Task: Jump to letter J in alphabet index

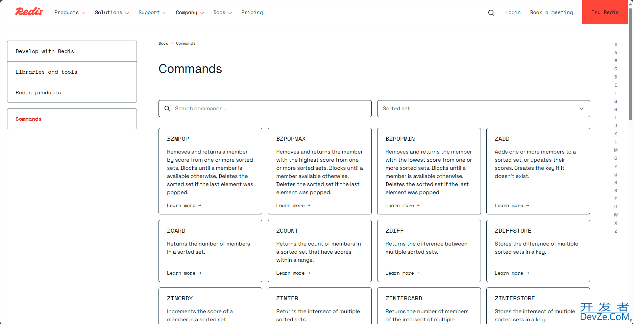Action: (616, 126)
